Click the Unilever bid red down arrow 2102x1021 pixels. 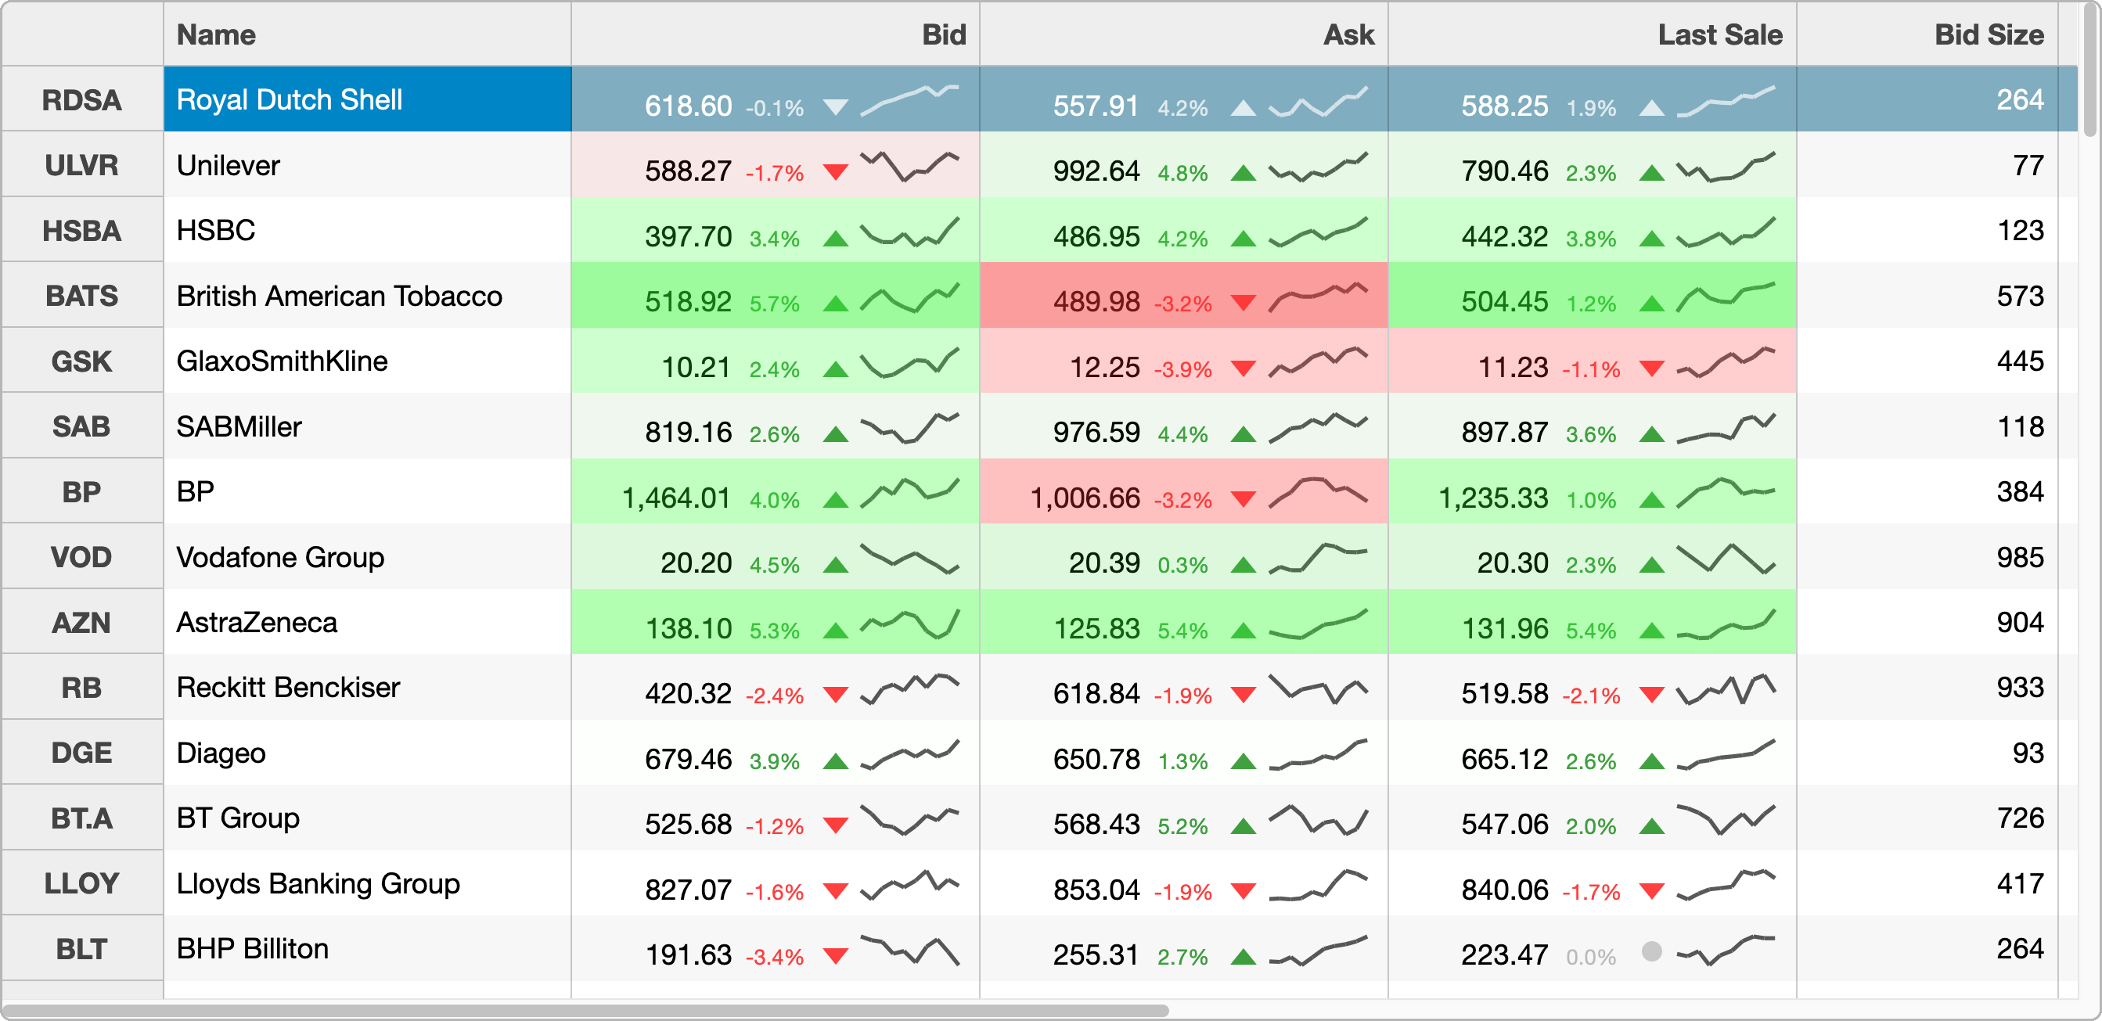click(x=836, y=172)
